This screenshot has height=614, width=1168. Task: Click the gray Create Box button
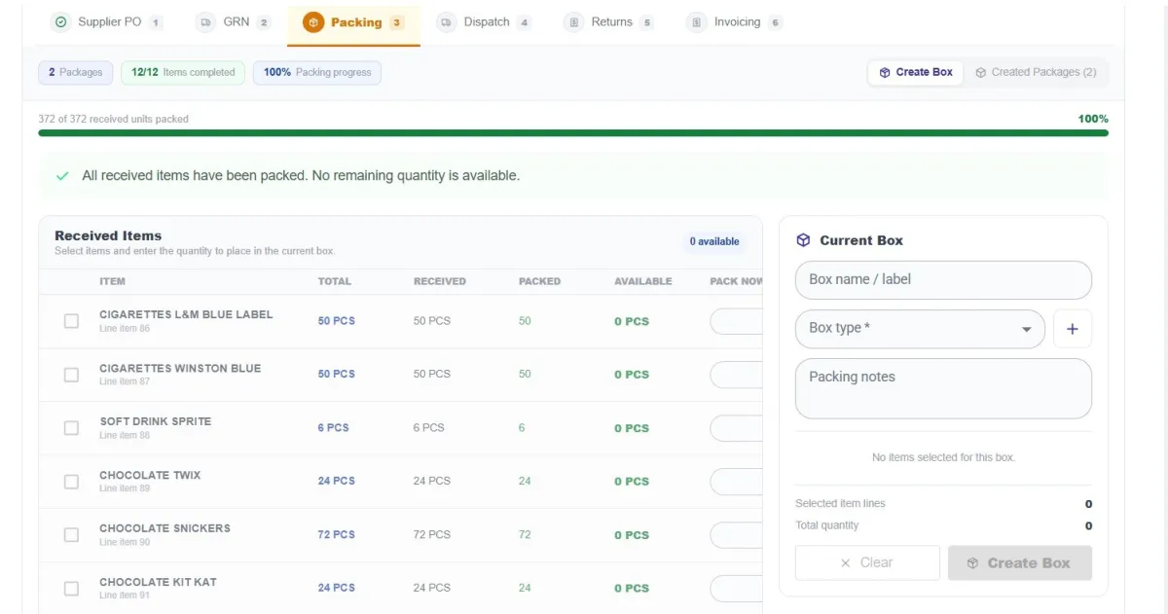(1020, 562)
